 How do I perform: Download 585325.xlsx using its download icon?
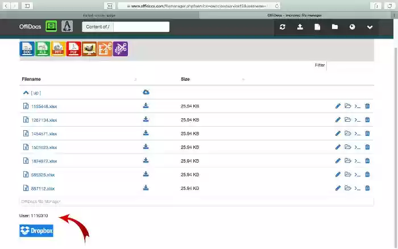tap(146, 174)
